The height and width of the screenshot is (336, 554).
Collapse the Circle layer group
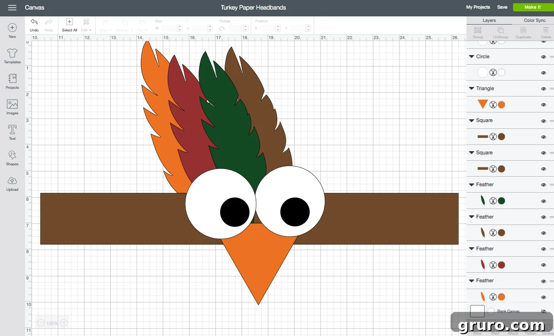click(x=471, y=56)
